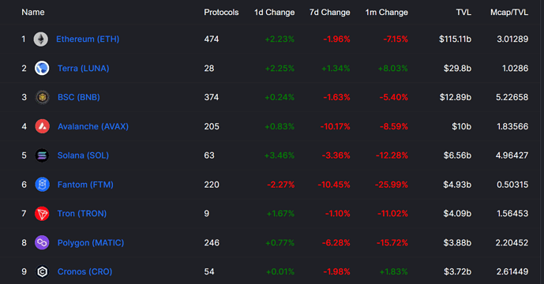Click the purple Polygon logo icon
This screenshot has width=544, height=284.
[x=42, y=243]
